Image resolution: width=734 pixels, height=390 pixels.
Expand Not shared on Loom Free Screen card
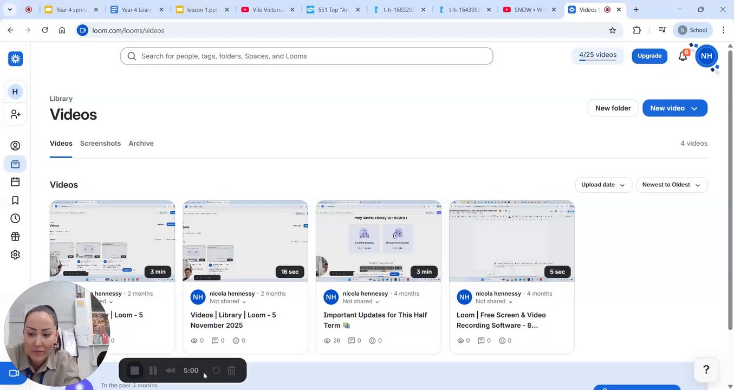point(494,302)
